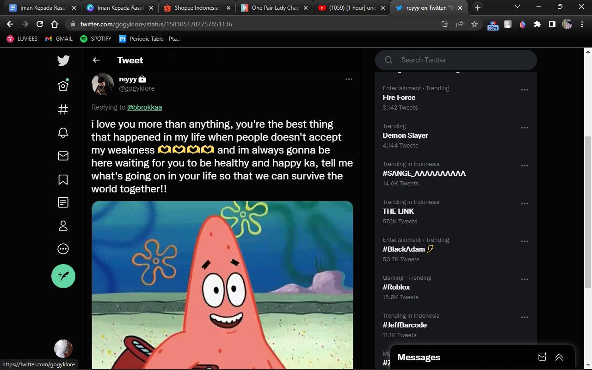Open the Notifications bell
592x370 pixels.
[x=63, y=133]
